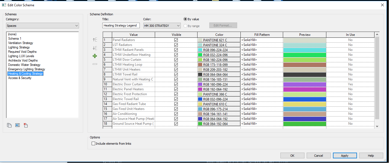The width and height of the screenshot is (389, 163).
Task: Click the Title field, Heating Strategy Legend
Action: 121,26
